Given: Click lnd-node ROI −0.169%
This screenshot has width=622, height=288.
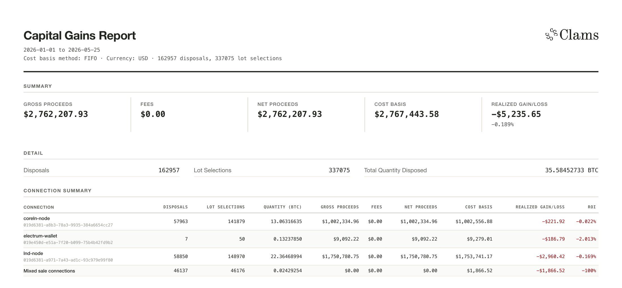Looking at the screenshot, I should (x=586, y=257).
